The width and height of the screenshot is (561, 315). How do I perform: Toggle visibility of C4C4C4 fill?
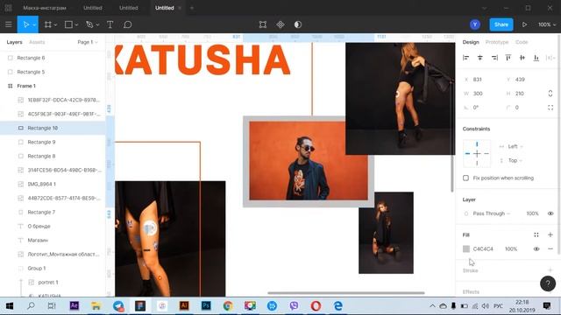[536, 248]
